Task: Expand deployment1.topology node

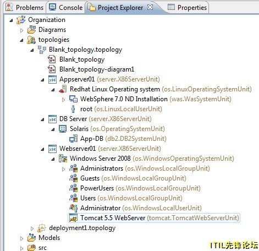Action: point(32,228)
